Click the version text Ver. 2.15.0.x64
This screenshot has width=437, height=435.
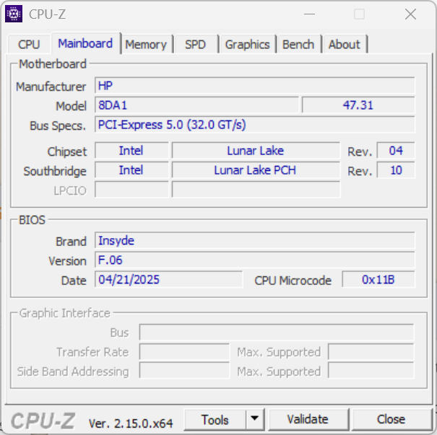coord(131,423)
